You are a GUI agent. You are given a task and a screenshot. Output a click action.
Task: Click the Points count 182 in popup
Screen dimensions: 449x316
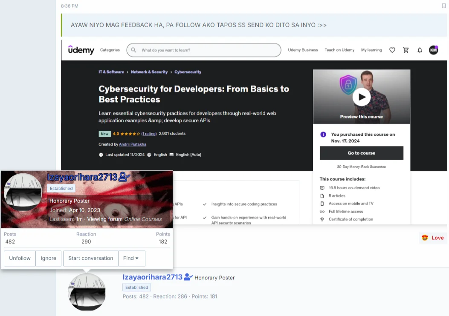tap(163, 241)
